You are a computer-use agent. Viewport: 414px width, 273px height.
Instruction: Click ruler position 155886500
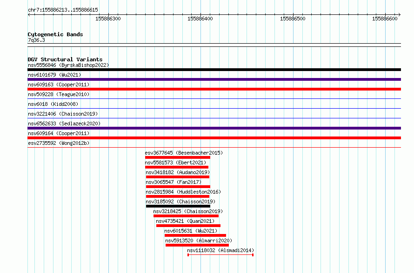(293, 19)
